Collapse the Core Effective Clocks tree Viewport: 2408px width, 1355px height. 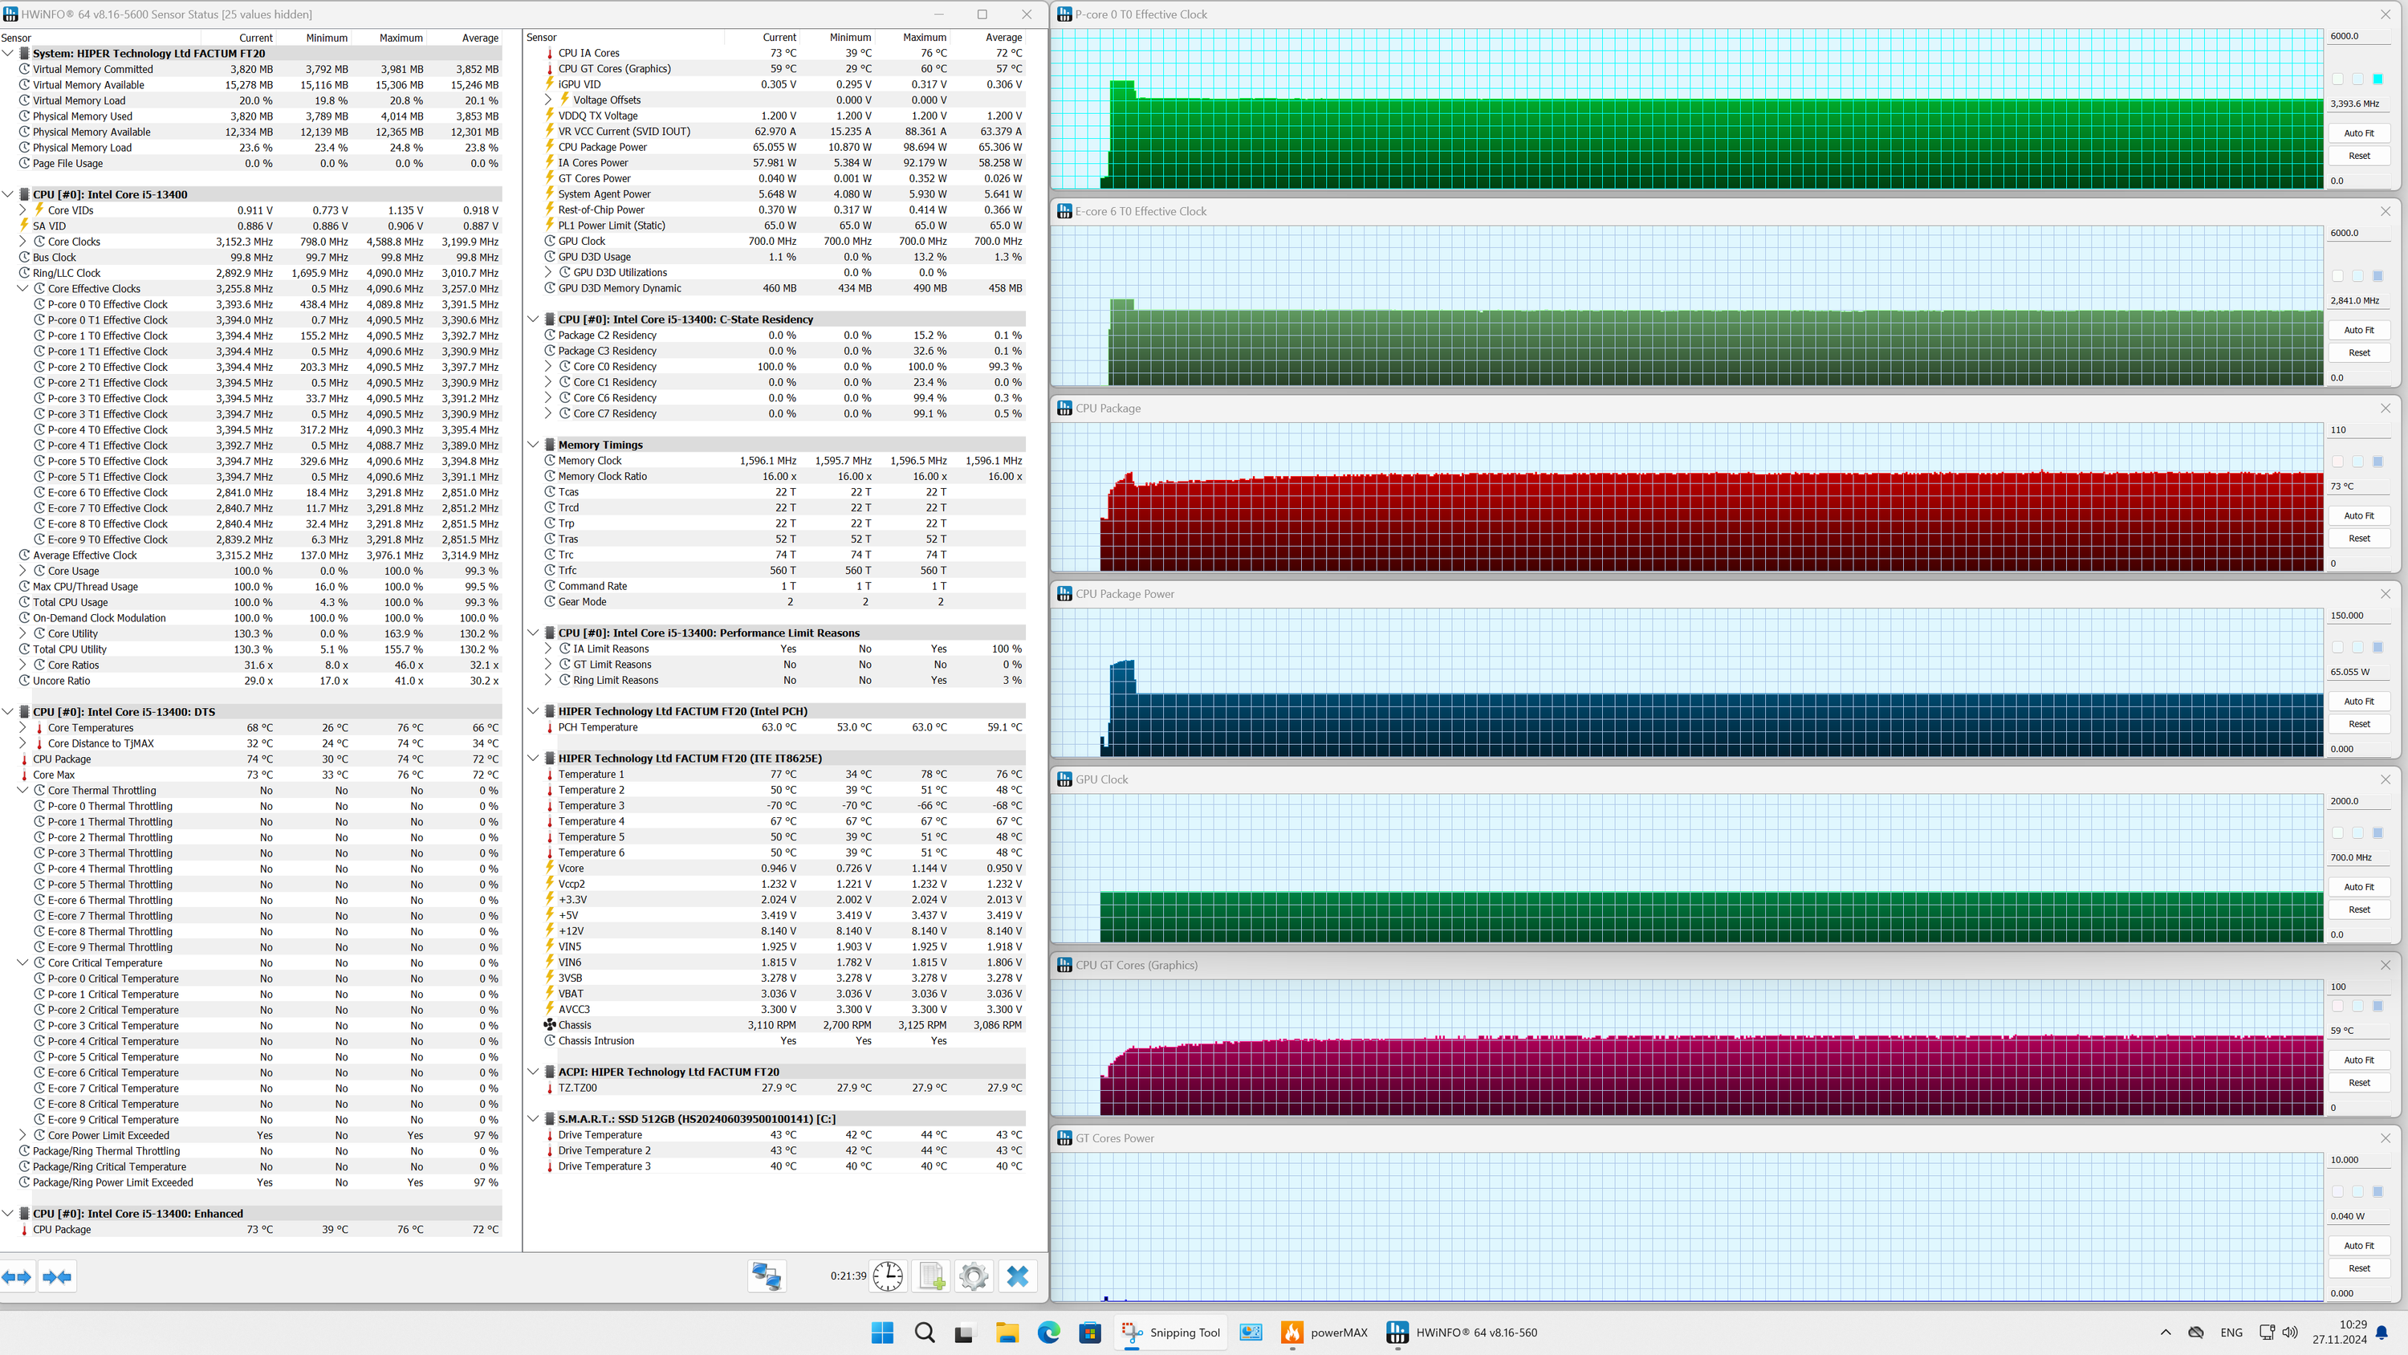click(x=23, y=289)
